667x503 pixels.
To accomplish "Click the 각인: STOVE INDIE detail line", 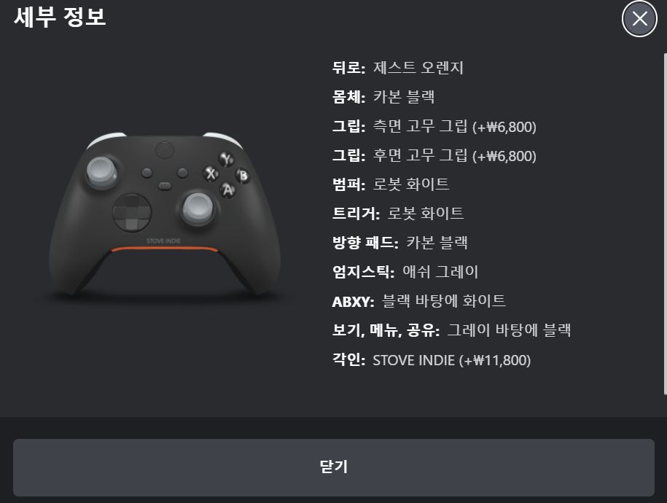I will [x=432, y=360].
